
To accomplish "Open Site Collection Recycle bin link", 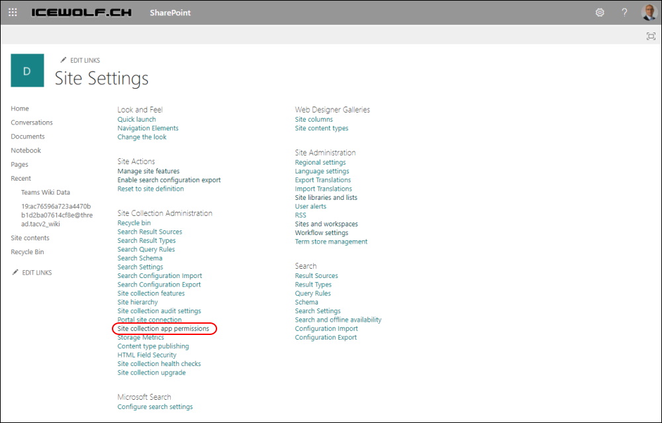I will [134, 223].
